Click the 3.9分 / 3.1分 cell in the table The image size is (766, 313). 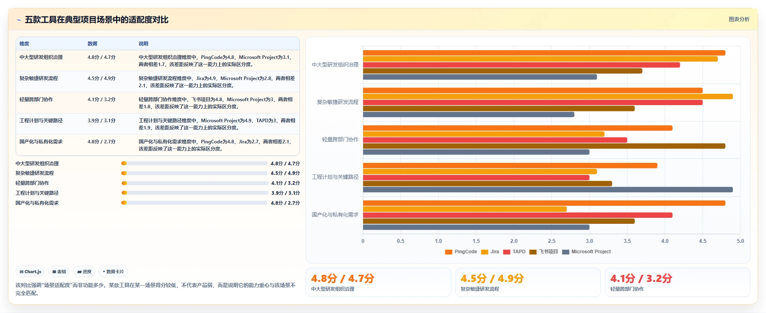tap(102, 121)
